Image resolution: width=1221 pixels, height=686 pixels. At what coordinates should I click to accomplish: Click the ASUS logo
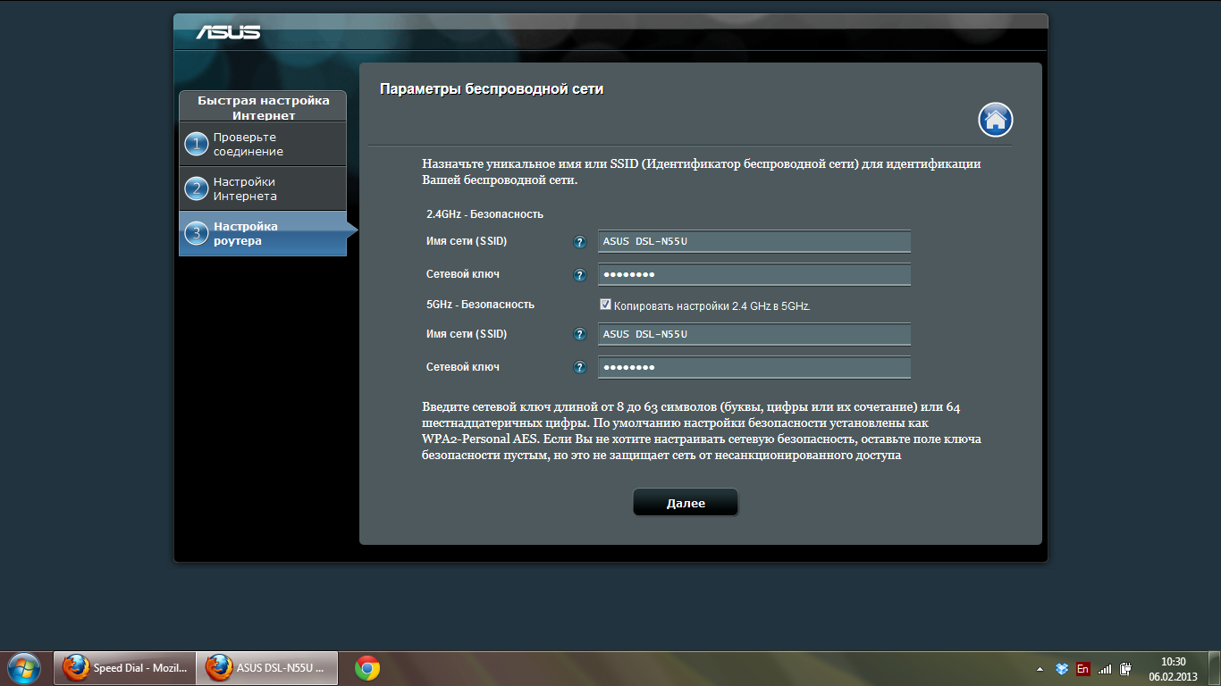(x=229, y=33)
